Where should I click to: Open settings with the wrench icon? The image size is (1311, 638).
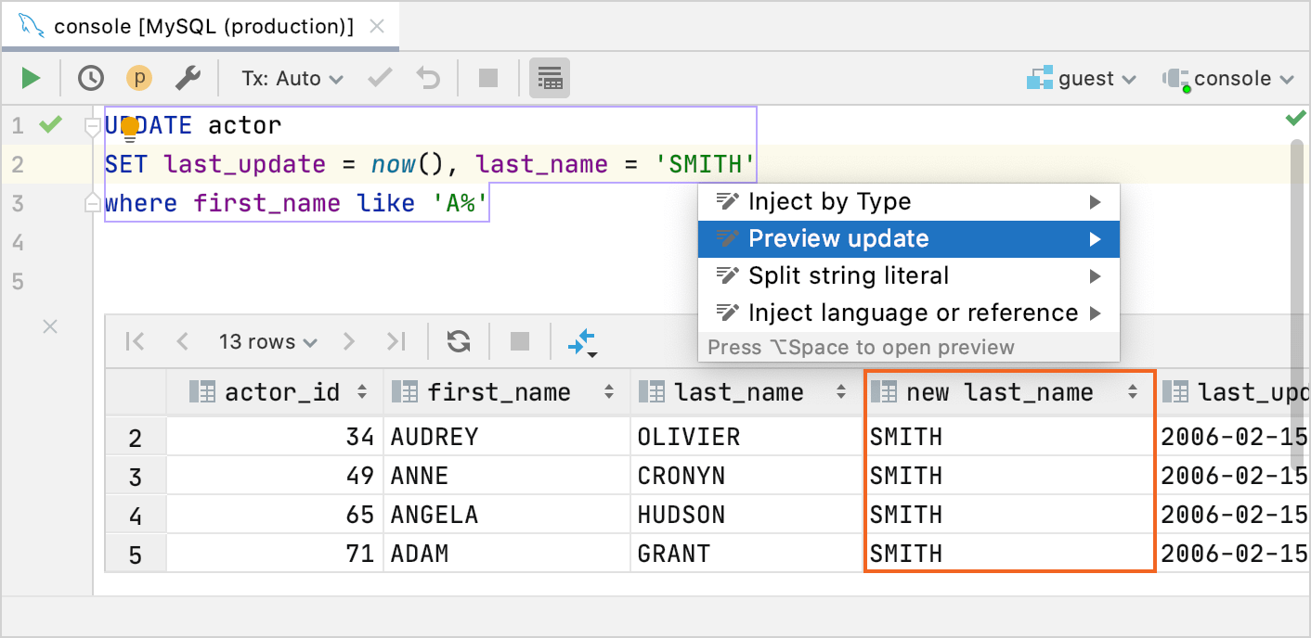[x=188, y=79]
